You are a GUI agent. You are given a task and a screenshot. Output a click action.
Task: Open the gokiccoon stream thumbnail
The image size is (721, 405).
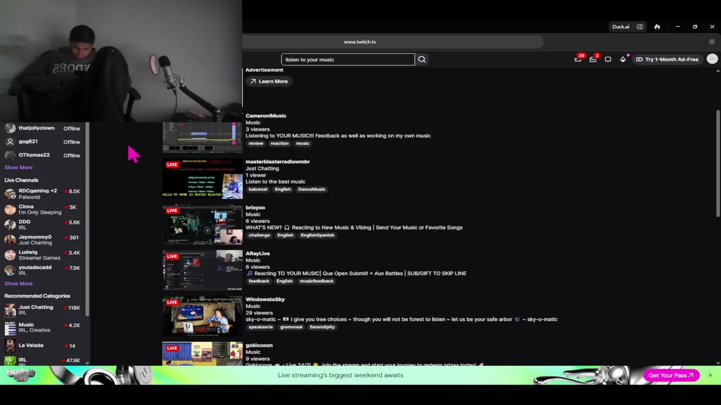point(202,354)
